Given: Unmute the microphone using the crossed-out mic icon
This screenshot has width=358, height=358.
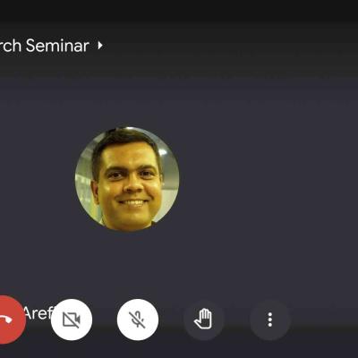Looking at the screenshot, I should pos(138,320).
